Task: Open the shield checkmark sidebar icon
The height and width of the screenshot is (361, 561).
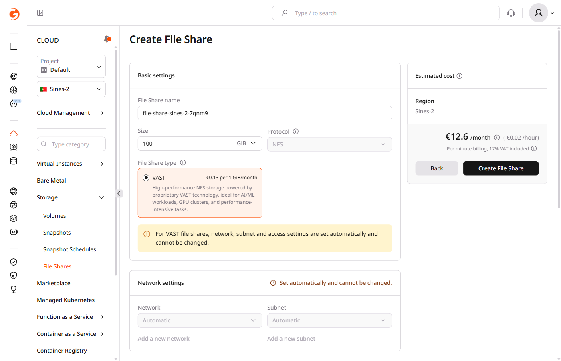Action: pyautogui.click(x=14, y=262)
